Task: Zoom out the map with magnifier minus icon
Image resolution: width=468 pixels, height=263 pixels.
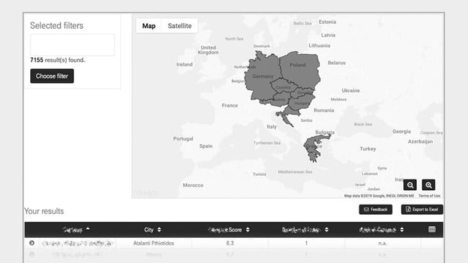Action: pyautogui.click(x=410, y=185)
